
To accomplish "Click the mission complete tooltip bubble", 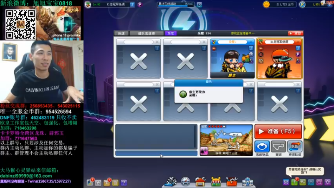I will pyautogui.click(x=305, y=171).
